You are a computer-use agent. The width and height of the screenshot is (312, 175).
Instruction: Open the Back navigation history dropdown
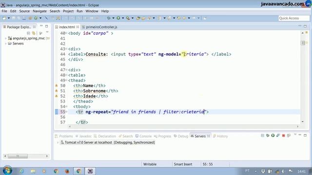[189, 18]
